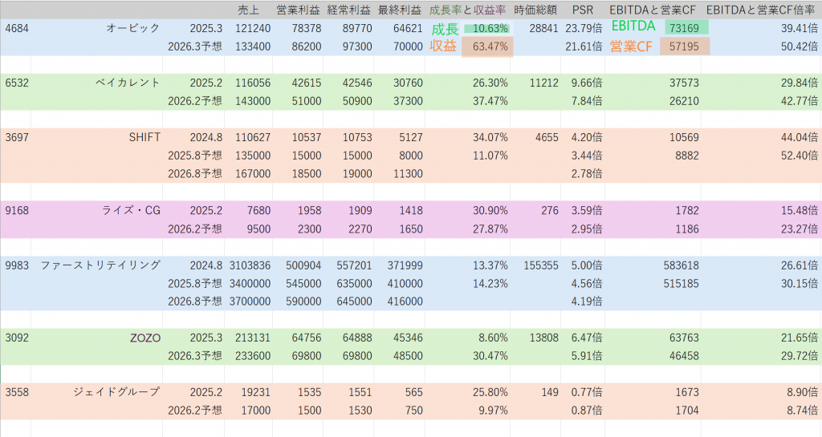This screenshot has width=822, height=437.
Task: Click the 52.40倍 multiple cell
Action: [x=799, y=156]
